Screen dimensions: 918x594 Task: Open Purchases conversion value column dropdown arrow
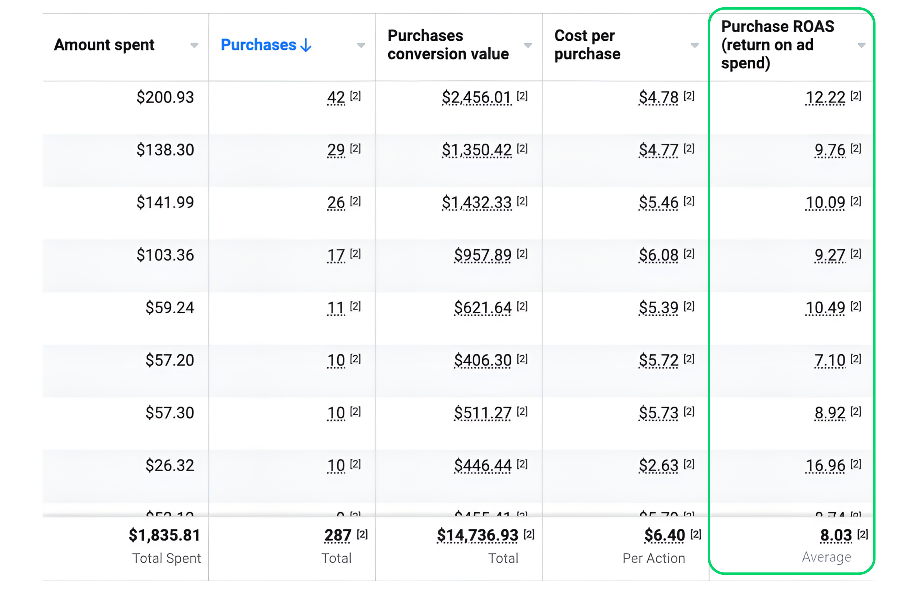528,46
